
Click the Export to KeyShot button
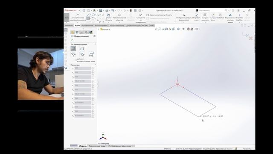point(240,18)
